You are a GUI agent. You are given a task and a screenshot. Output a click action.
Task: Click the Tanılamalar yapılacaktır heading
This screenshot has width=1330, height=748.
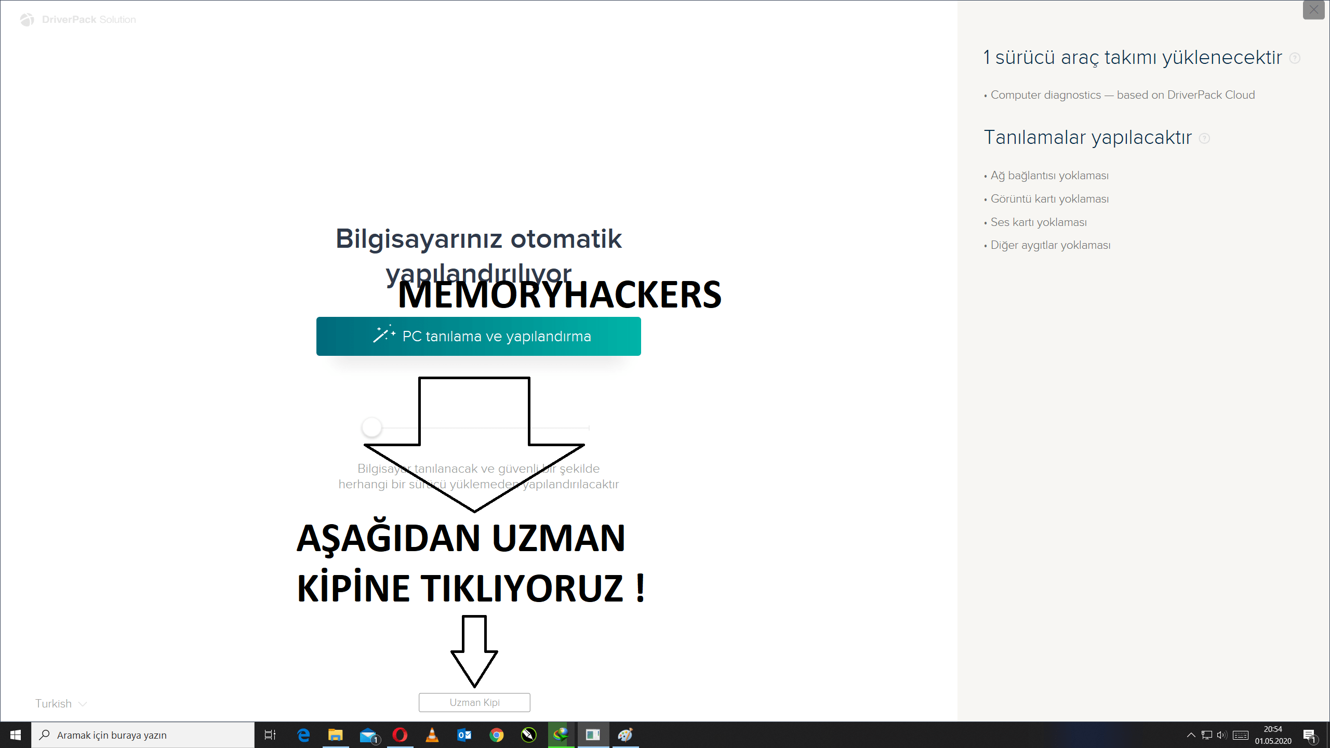(x=1088, y=138)
